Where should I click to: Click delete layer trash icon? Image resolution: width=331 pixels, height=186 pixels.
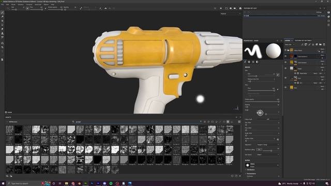pyautogui.click(x=324, y=44)
